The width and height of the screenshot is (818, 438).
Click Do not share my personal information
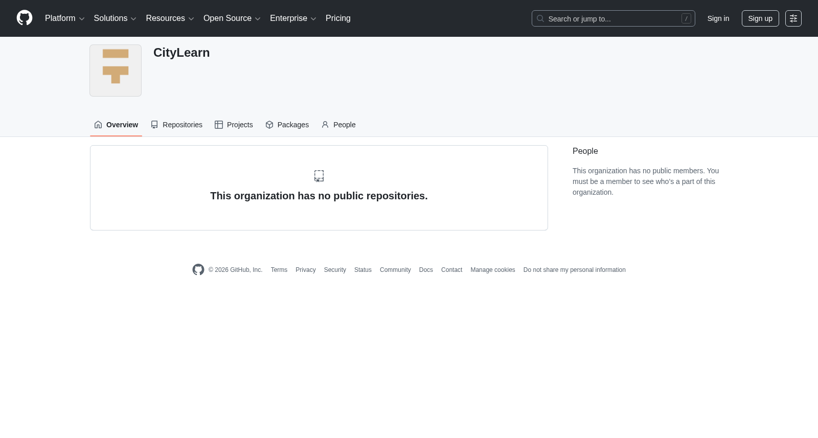[x=575, y=270]
